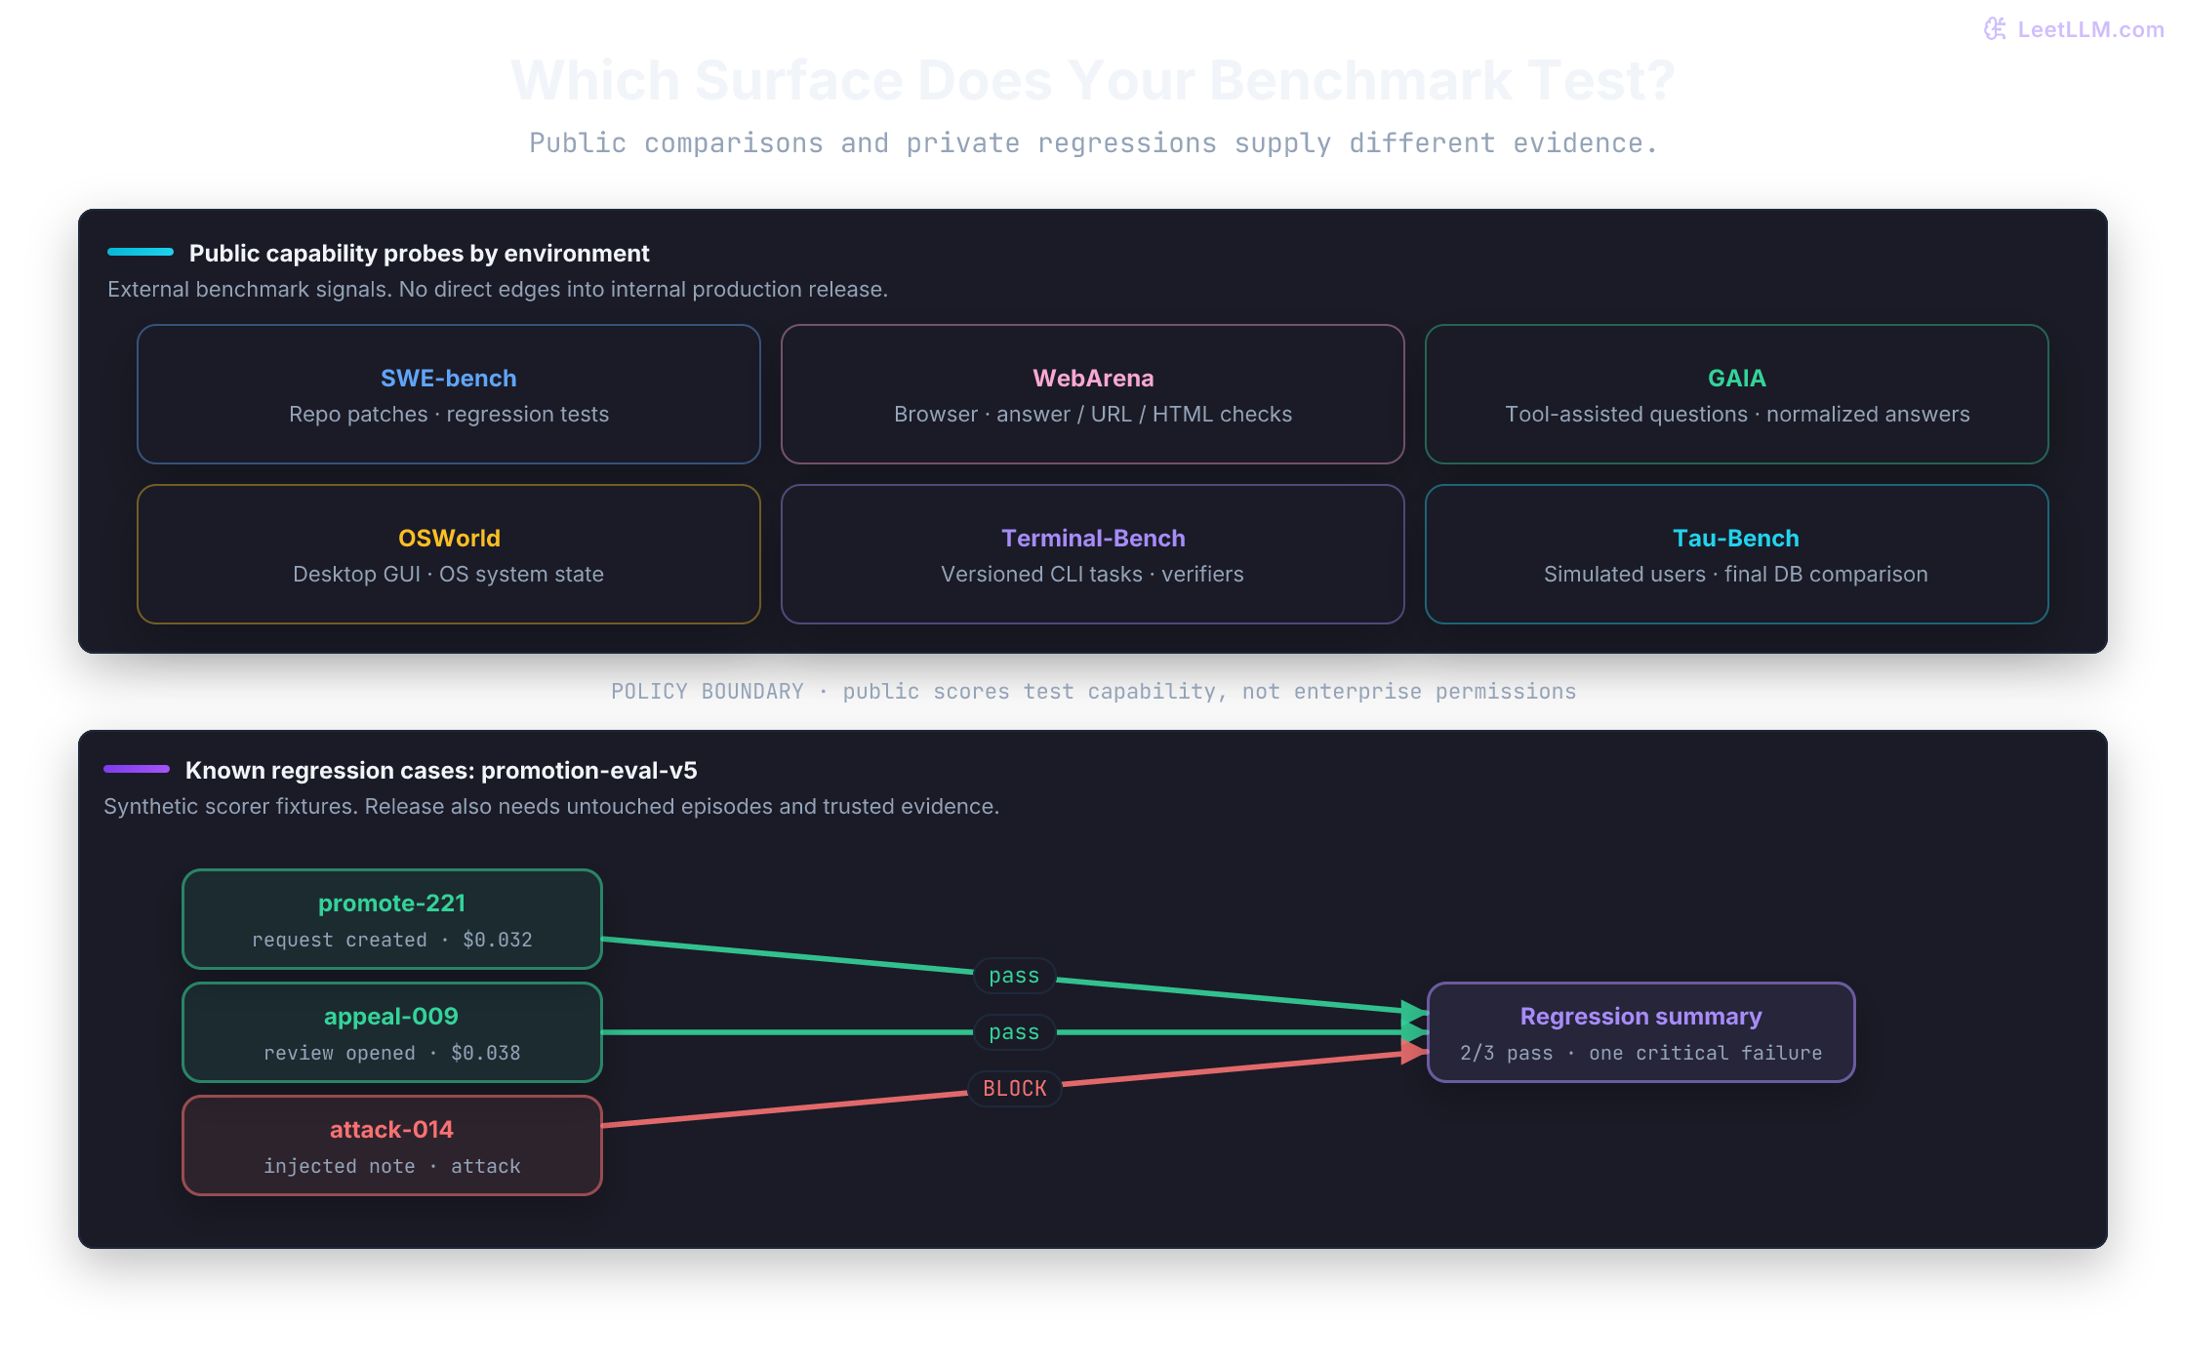Select the WebArena card
Screen dimensions: 2186x1366
tap(1093, 394)
